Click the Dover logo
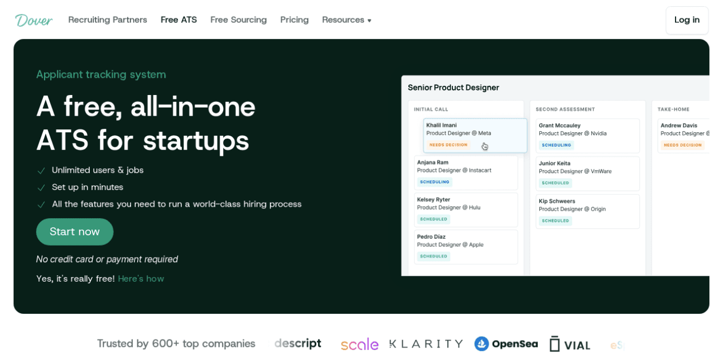 34,20
